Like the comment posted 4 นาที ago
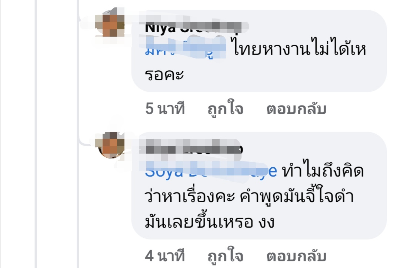 (x=225, y=256)
